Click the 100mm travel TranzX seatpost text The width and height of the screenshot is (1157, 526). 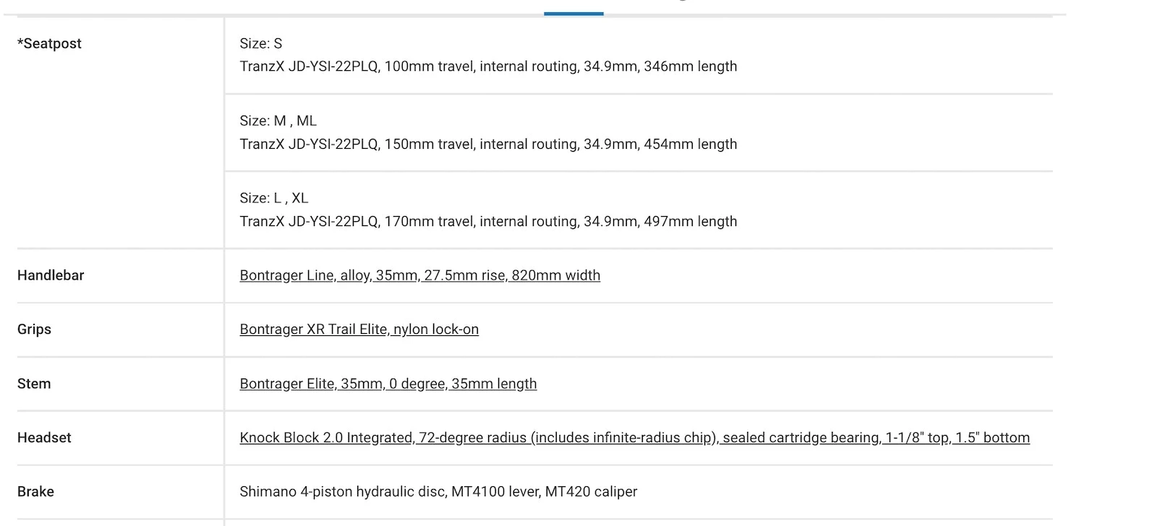[488, 66]
